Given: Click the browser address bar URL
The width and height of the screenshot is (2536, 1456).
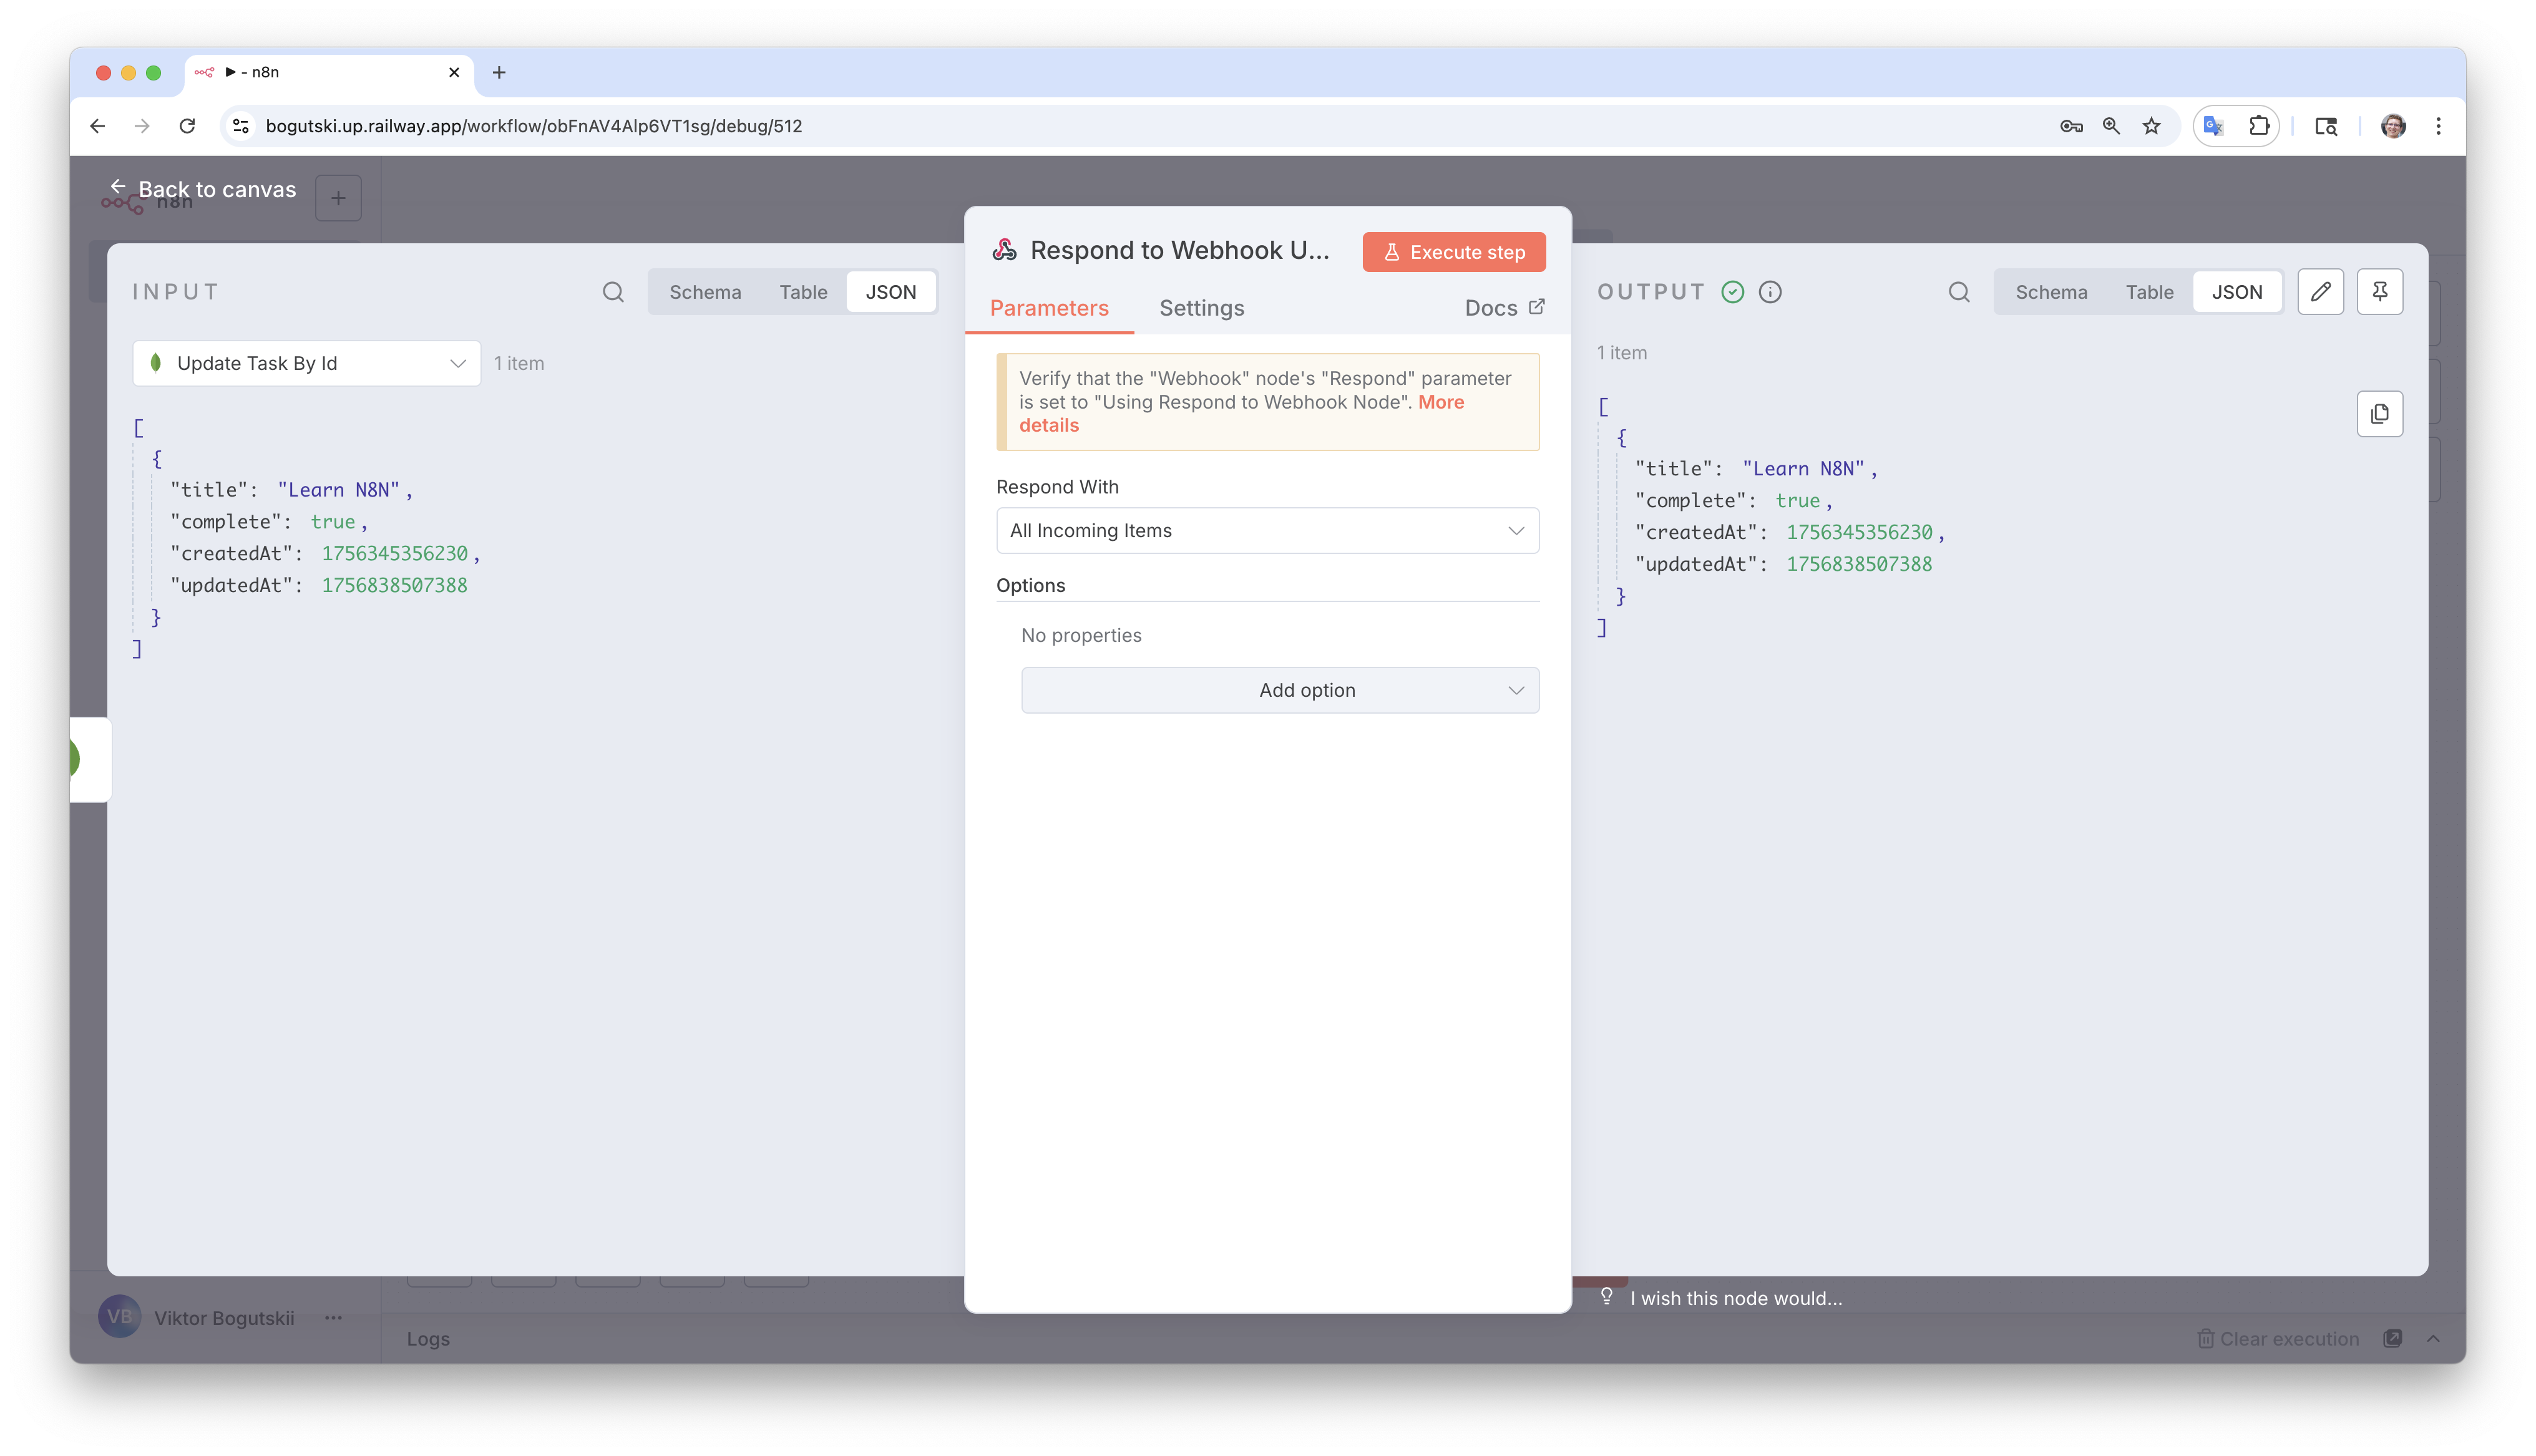Looking at the screenshot, I should pos(533,126).
